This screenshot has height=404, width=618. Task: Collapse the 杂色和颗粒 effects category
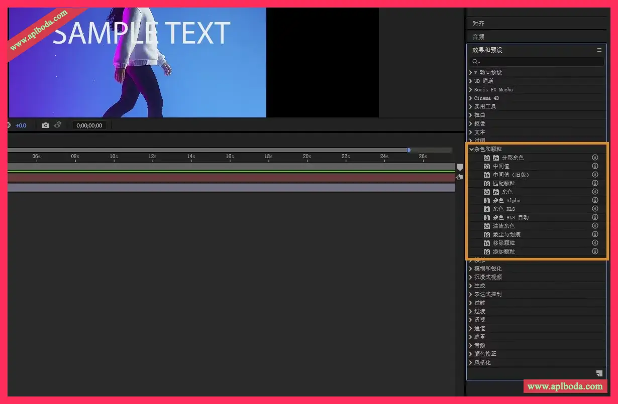point(471,149)
